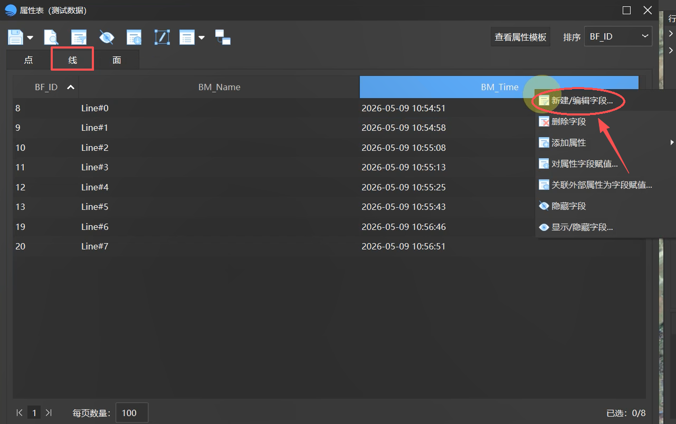The width and height of the screenshot is (676, 424).
Task: Click the list view toolbar icon
Action: pyautogui.click(x=187, y=37)
